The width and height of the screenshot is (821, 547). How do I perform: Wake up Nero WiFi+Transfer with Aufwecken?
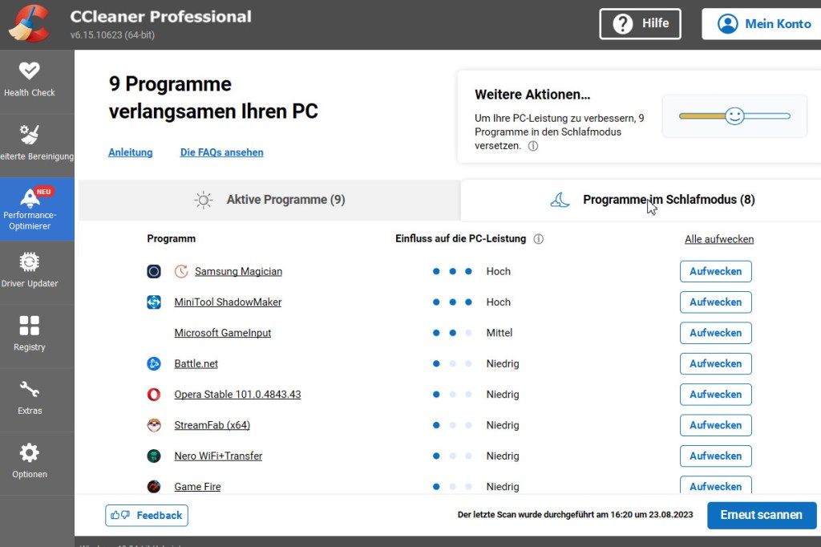coord(716,456)
